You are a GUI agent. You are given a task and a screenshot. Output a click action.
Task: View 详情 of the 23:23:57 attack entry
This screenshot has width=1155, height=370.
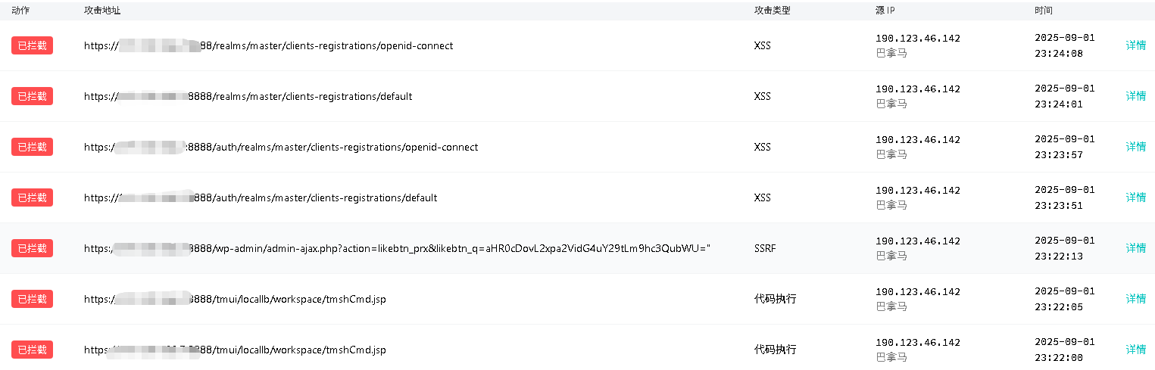[x=1135, y=147]
